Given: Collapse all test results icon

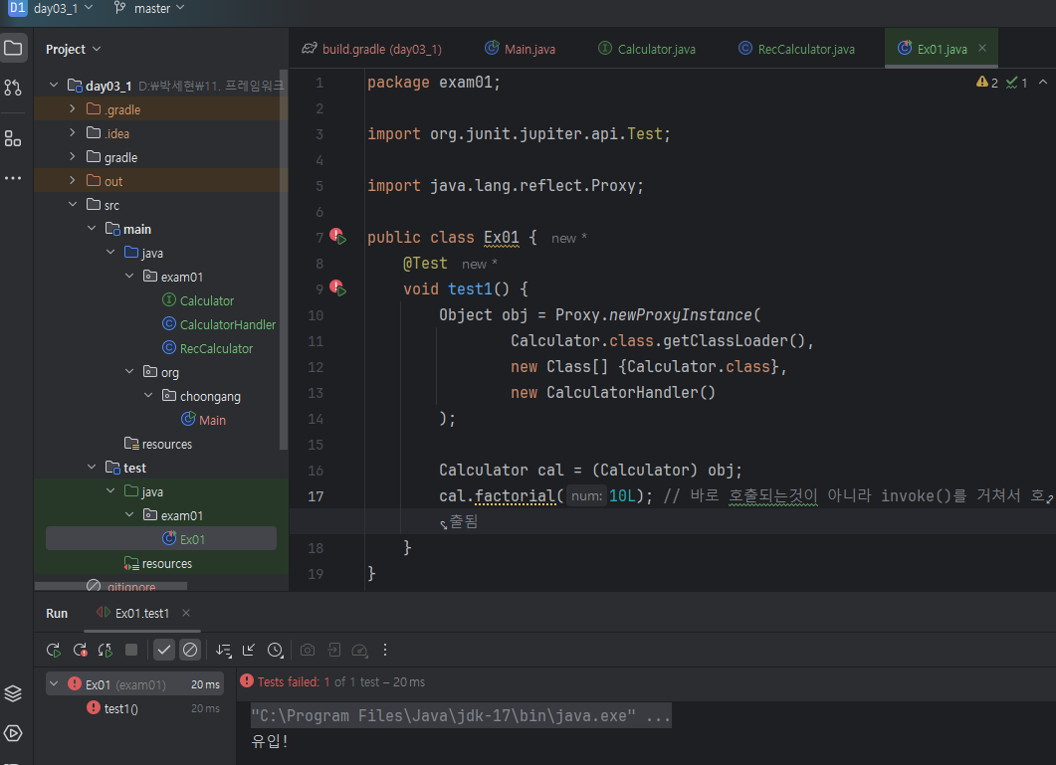Looking at the screenshot, I should point(249,650).
